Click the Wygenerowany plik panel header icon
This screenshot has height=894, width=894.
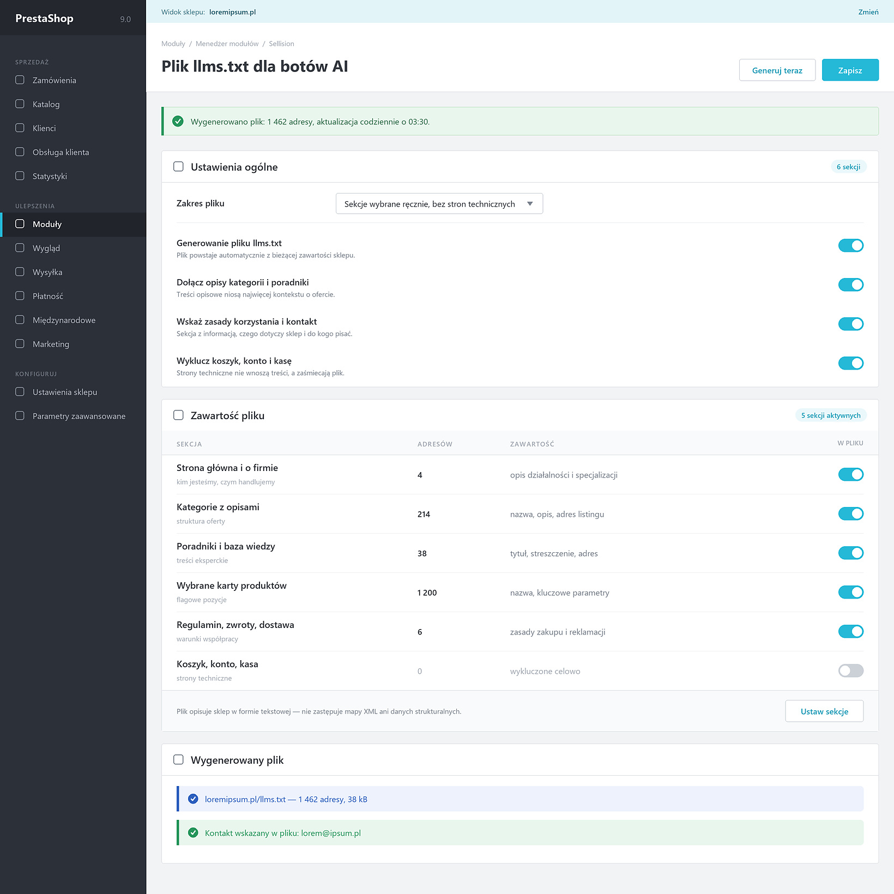[x=178, y=760]
